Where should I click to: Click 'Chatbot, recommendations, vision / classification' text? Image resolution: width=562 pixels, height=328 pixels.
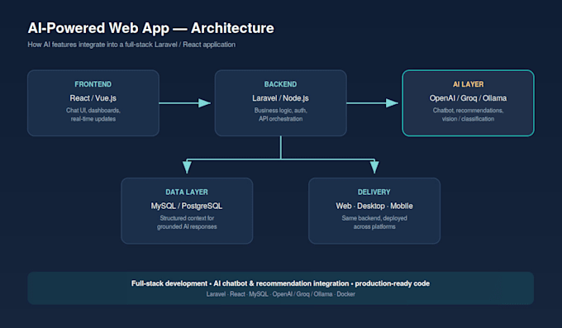[468, 115]
